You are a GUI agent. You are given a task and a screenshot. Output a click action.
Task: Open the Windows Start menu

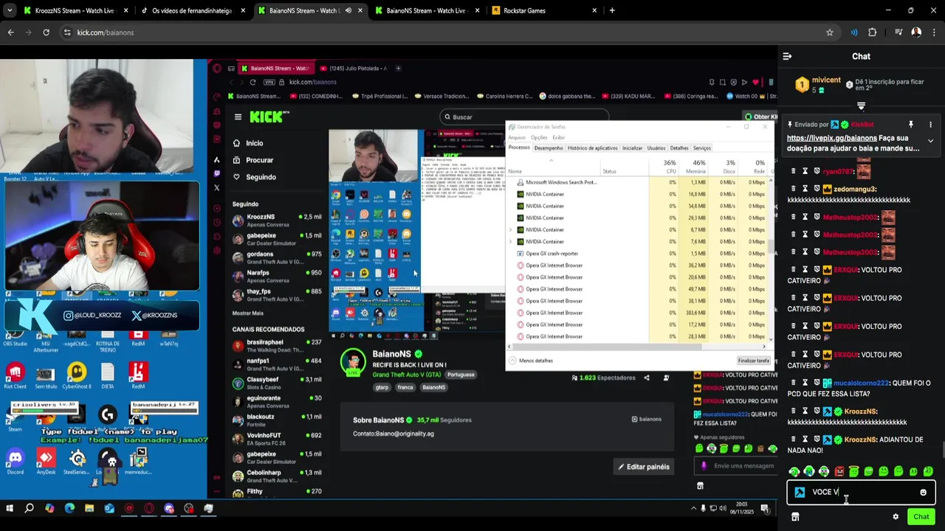(x=10, y=508)
